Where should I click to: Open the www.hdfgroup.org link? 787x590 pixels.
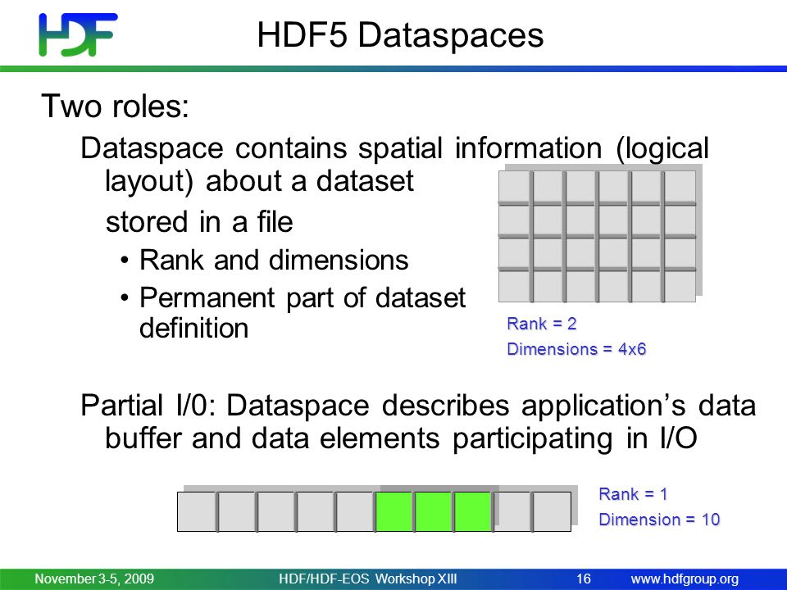pyautogui.click(x=685, y=579)
